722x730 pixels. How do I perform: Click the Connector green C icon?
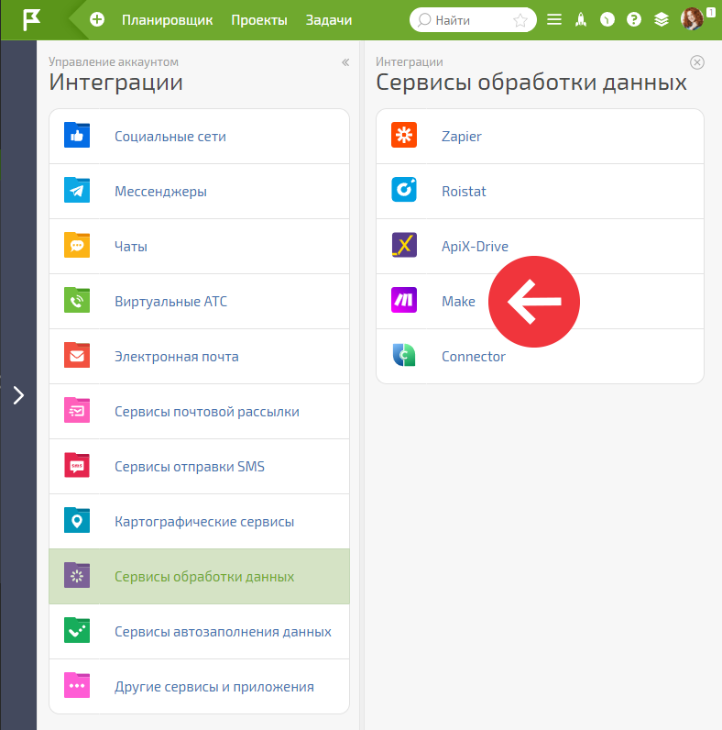[x=404, y=355]
